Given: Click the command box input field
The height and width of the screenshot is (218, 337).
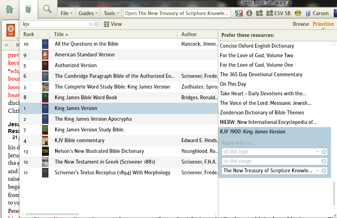Looking at the screenshot, I should coord(177,14).
